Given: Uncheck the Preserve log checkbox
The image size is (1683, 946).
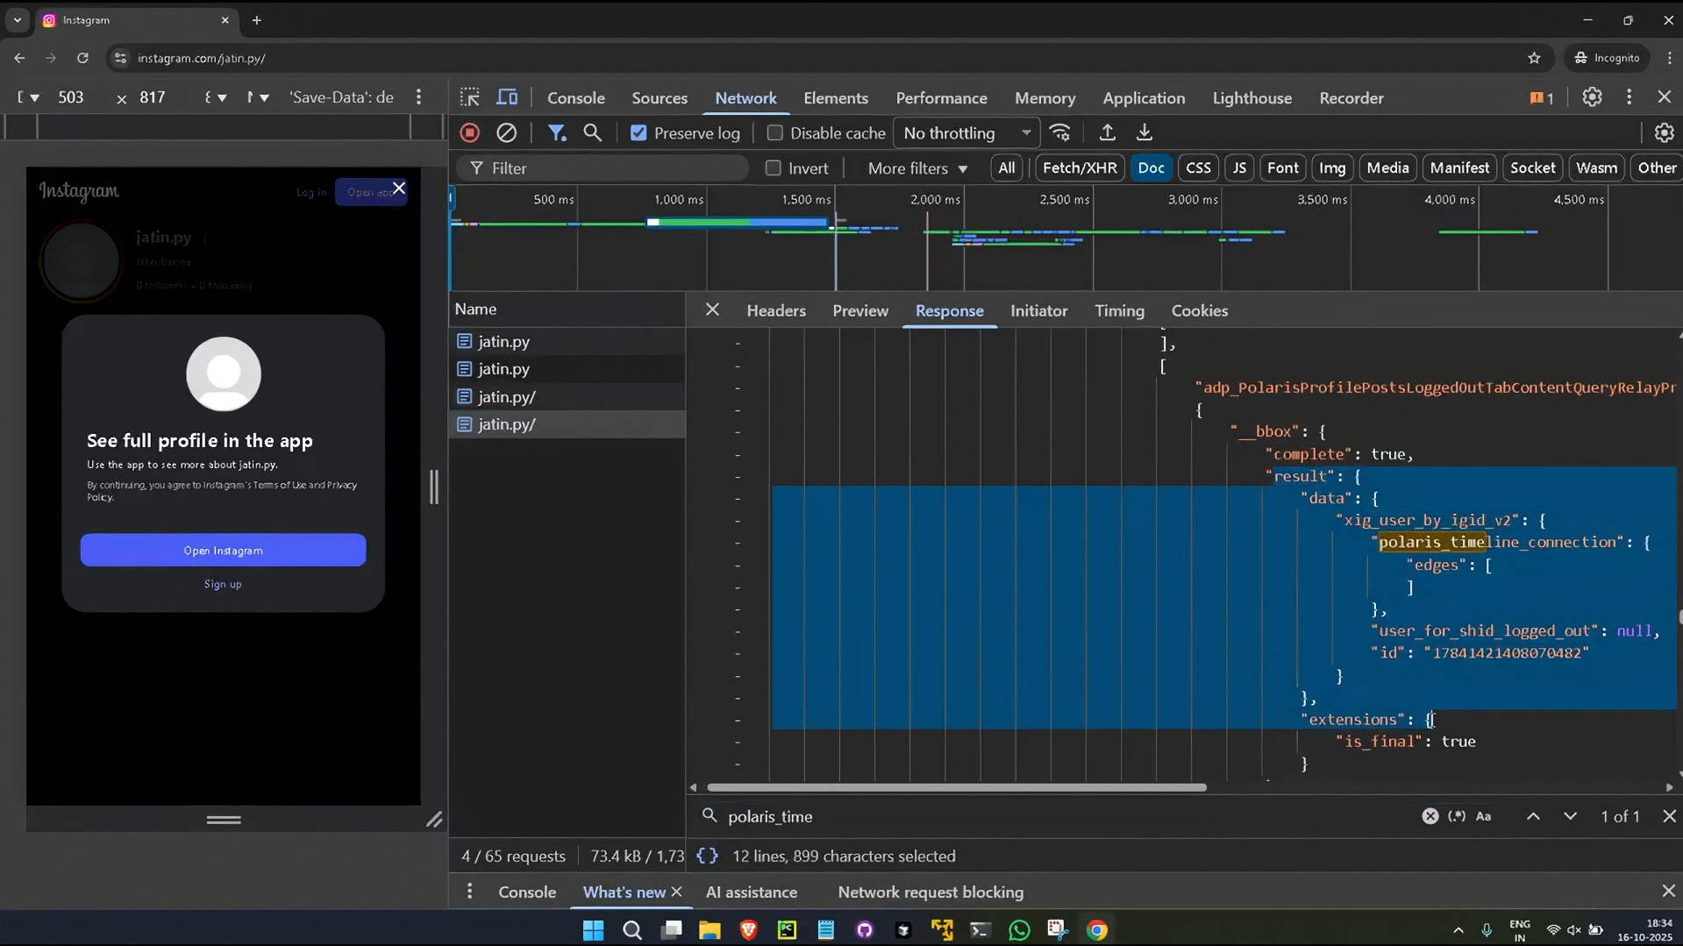Looking at the screenshot, I should pyautogui.click(x=638, y=133).
